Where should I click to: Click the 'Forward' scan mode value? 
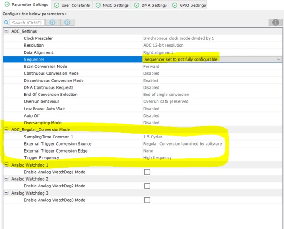point(151,67)
